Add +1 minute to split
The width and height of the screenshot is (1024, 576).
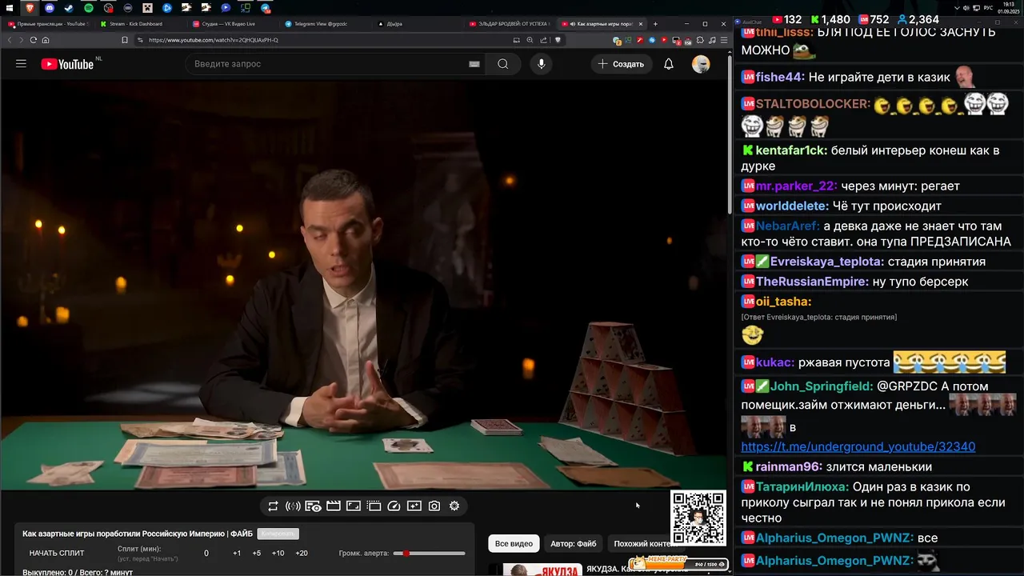point(237,553)
